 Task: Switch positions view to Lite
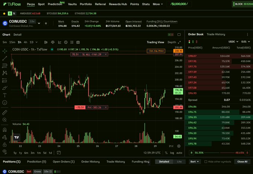click(179, 162)
